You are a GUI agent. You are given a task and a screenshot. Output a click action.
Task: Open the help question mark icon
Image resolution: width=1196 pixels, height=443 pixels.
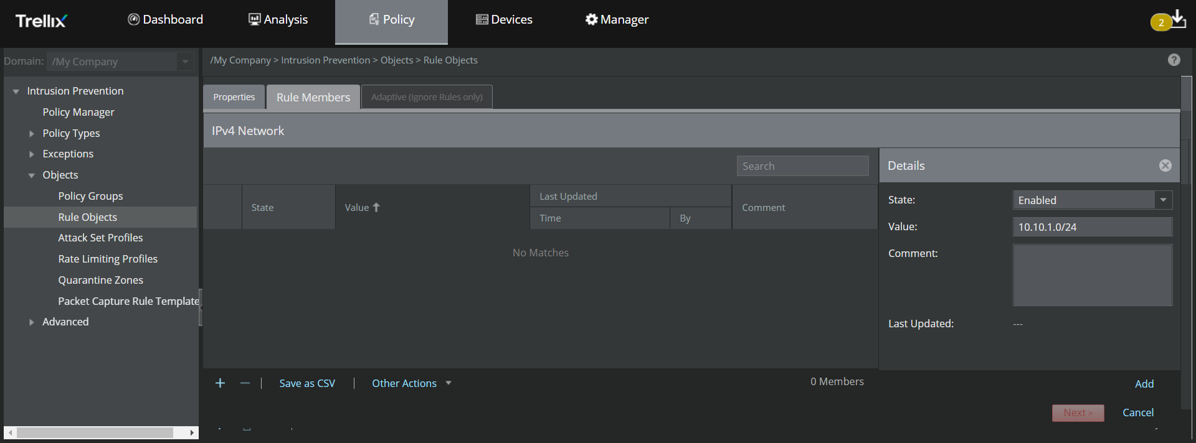pyautogui.click(x=1174, y=60)
